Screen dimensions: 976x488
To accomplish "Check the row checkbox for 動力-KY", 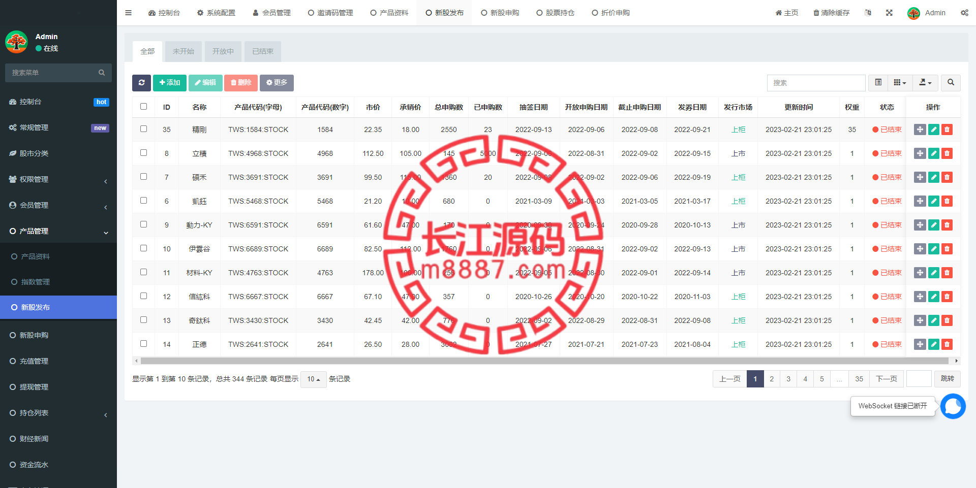I will 143,224.
